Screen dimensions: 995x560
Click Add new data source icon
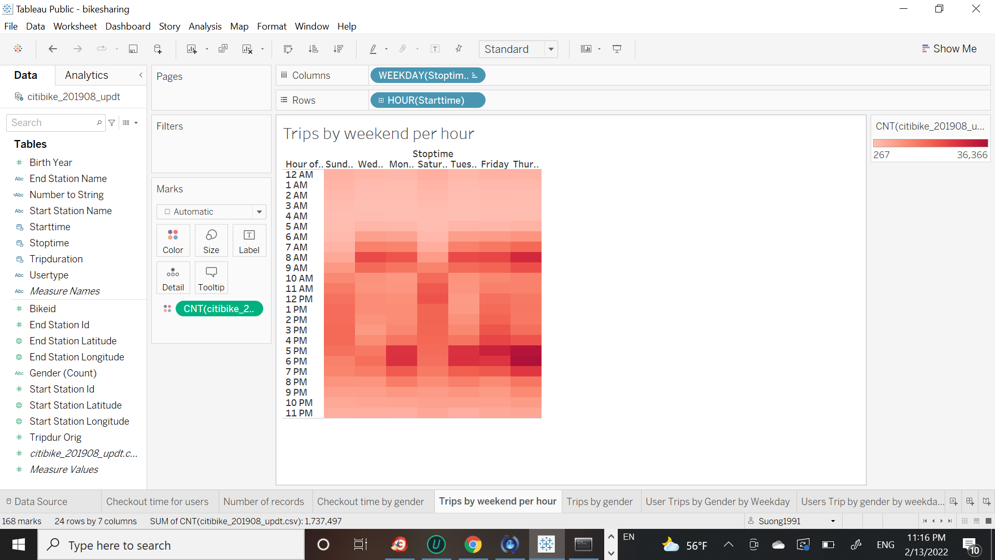[158, 49]
